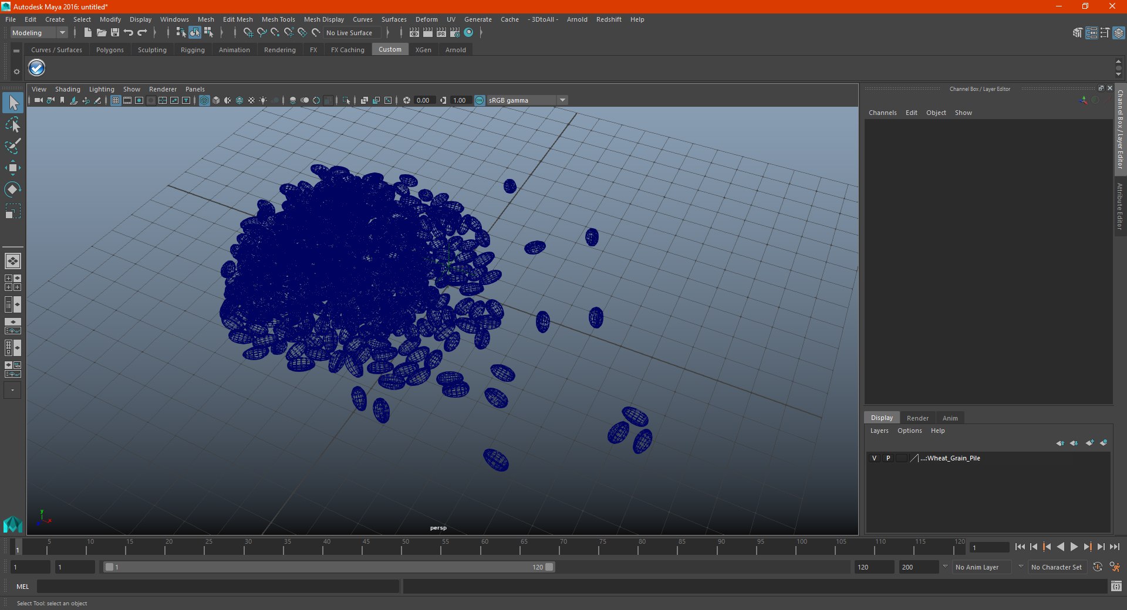The height and width of the screenshot is (610, 1127).
Task: Enable select by component type mode
Action: [x=208, y=33]
